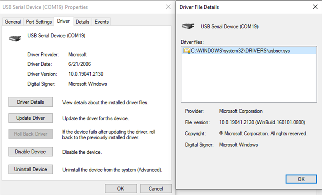This screenshot has height=195, width=322.
Task: Click Disable Device
Action: point(31,152)
